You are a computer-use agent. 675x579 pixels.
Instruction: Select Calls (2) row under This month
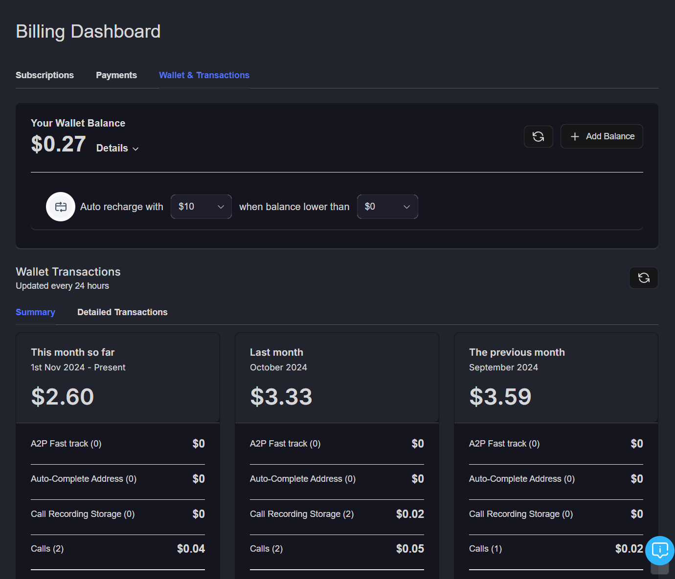click(x=117, y=549)
